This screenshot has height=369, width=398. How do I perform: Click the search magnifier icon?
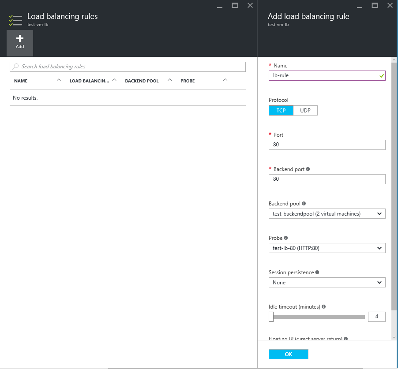16,67
